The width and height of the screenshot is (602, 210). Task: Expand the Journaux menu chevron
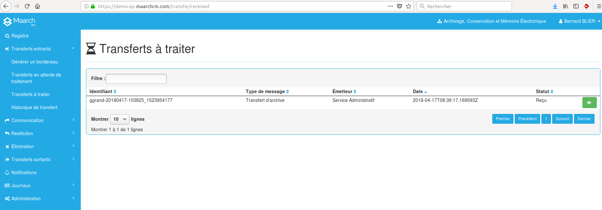74,185
